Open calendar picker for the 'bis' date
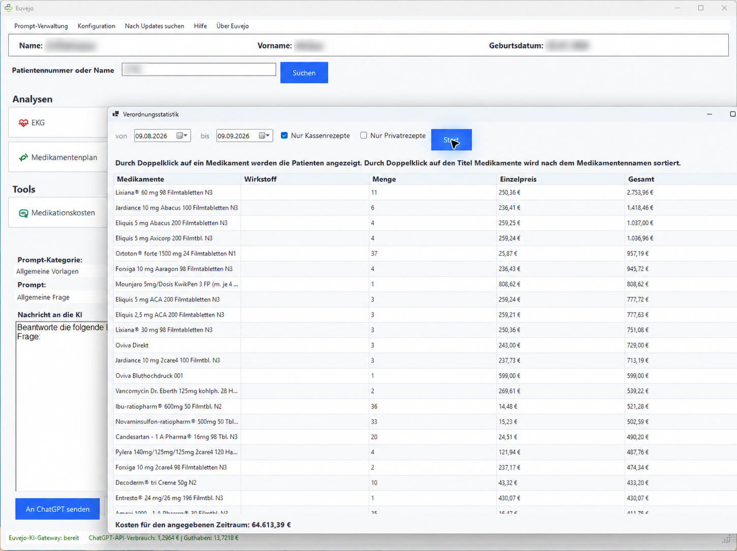 click(x=265, y=136)
